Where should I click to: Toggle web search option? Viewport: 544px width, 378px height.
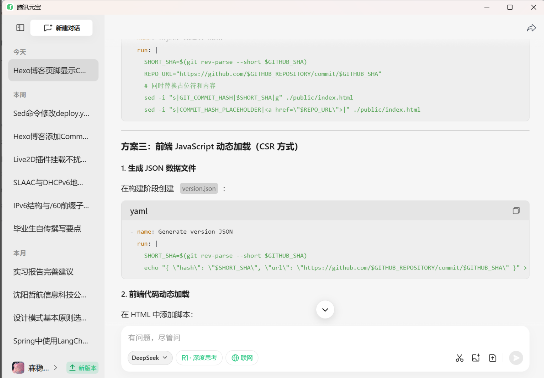pyautogui.click(x=242, y=358)
